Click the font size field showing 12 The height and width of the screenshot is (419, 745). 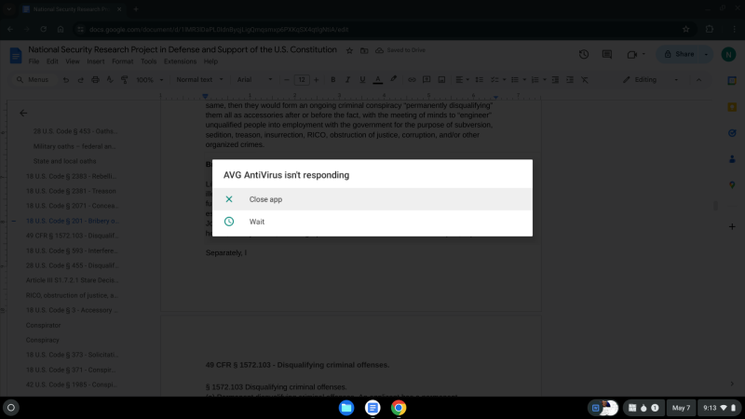click(x=302, y=80)
